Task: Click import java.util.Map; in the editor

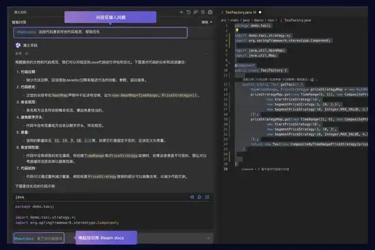Action: 256,56
